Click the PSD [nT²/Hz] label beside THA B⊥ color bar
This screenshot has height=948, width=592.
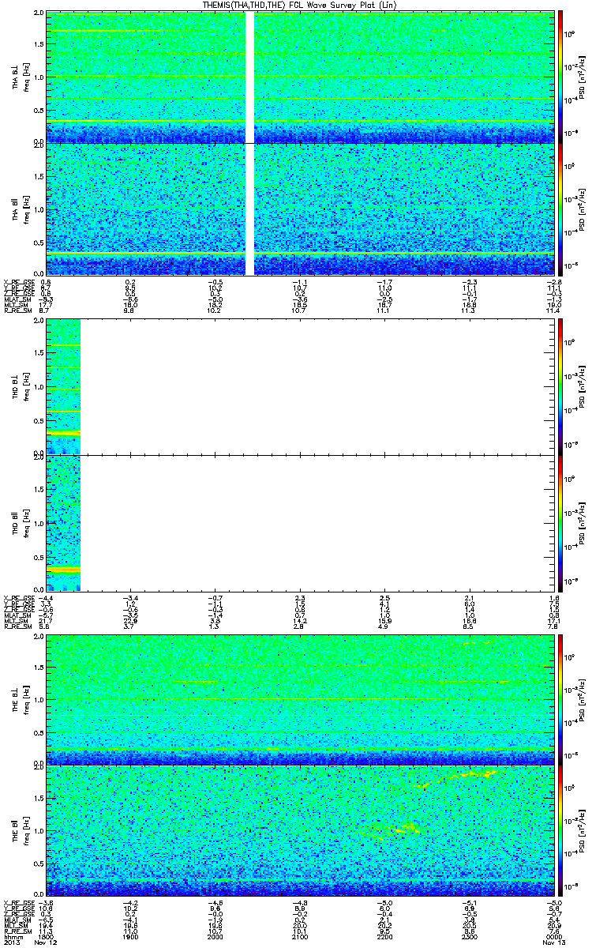pyautogui.click(x=581, y=77)
